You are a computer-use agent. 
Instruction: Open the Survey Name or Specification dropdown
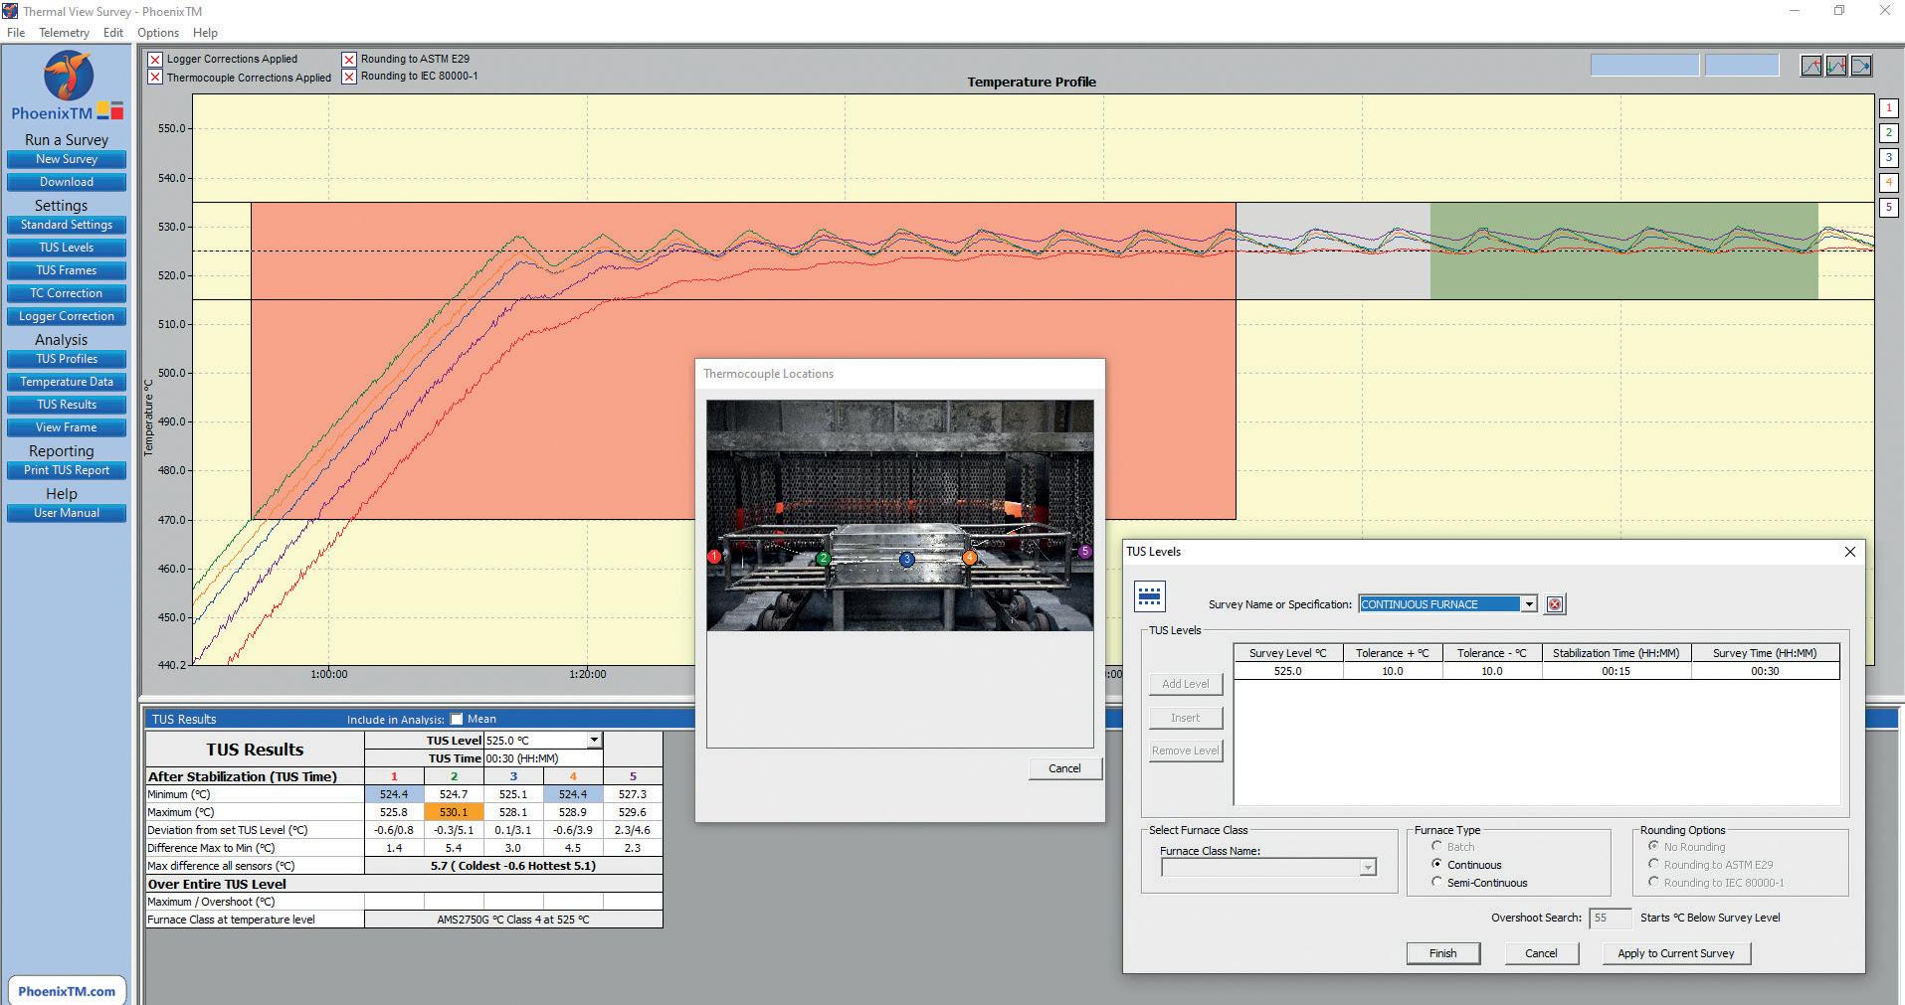pyautogui.click(x=1529, y=604)
